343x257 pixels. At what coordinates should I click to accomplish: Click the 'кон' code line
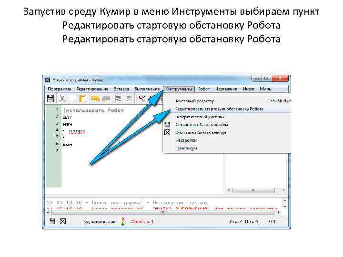click(67, 145)
